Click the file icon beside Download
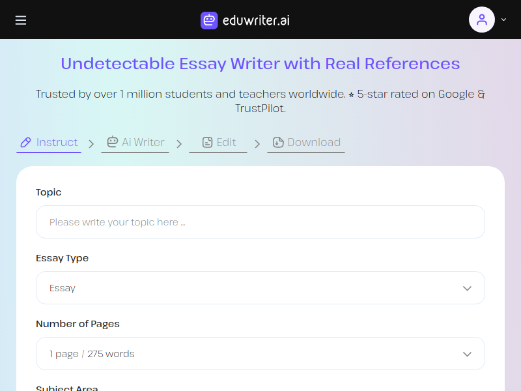The width and height of the screenshot is (521, 391). (278, 142)
